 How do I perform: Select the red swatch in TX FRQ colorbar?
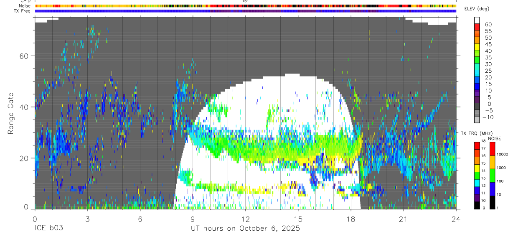[477, 145]
